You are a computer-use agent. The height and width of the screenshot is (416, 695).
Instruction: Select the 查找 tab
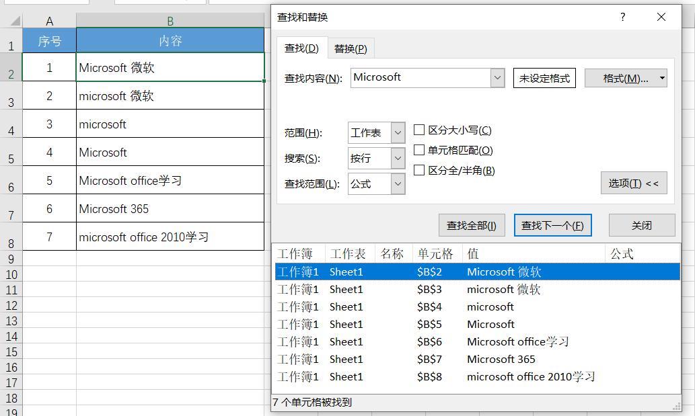pyautogui.click(x=301, y=48)
